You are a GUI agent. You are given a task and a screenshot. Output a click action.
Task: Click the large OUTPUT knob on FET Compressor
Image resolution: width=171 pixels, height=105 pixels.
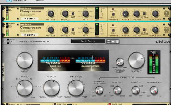(136, 60)
